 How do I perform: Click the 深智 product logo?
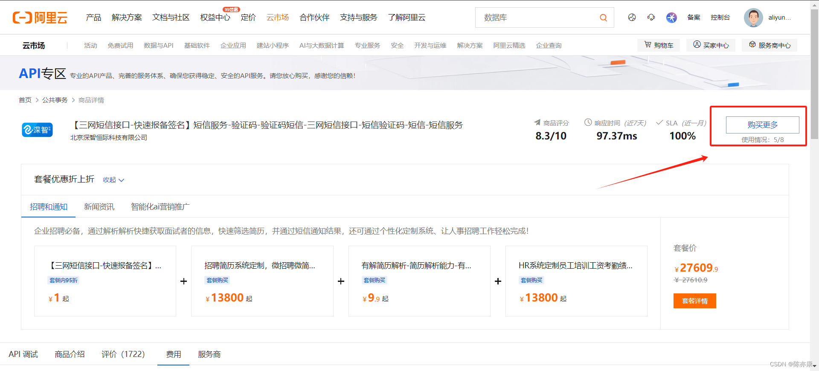(37, 130)
